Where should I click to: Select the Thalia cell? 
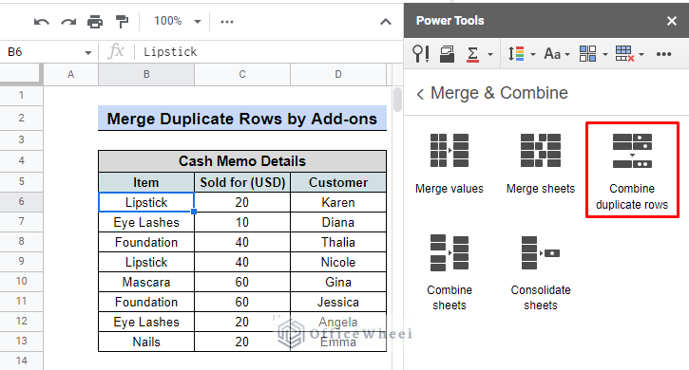(338, 242)
